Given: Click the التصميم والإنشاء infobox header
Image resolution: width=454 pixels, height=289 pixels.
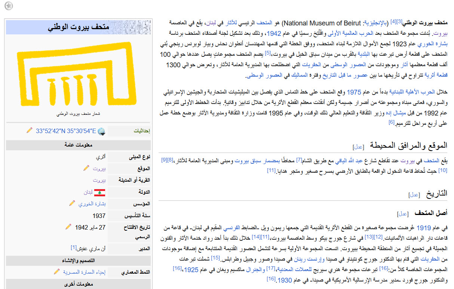Looking at the screenshot, I should 79,261.
